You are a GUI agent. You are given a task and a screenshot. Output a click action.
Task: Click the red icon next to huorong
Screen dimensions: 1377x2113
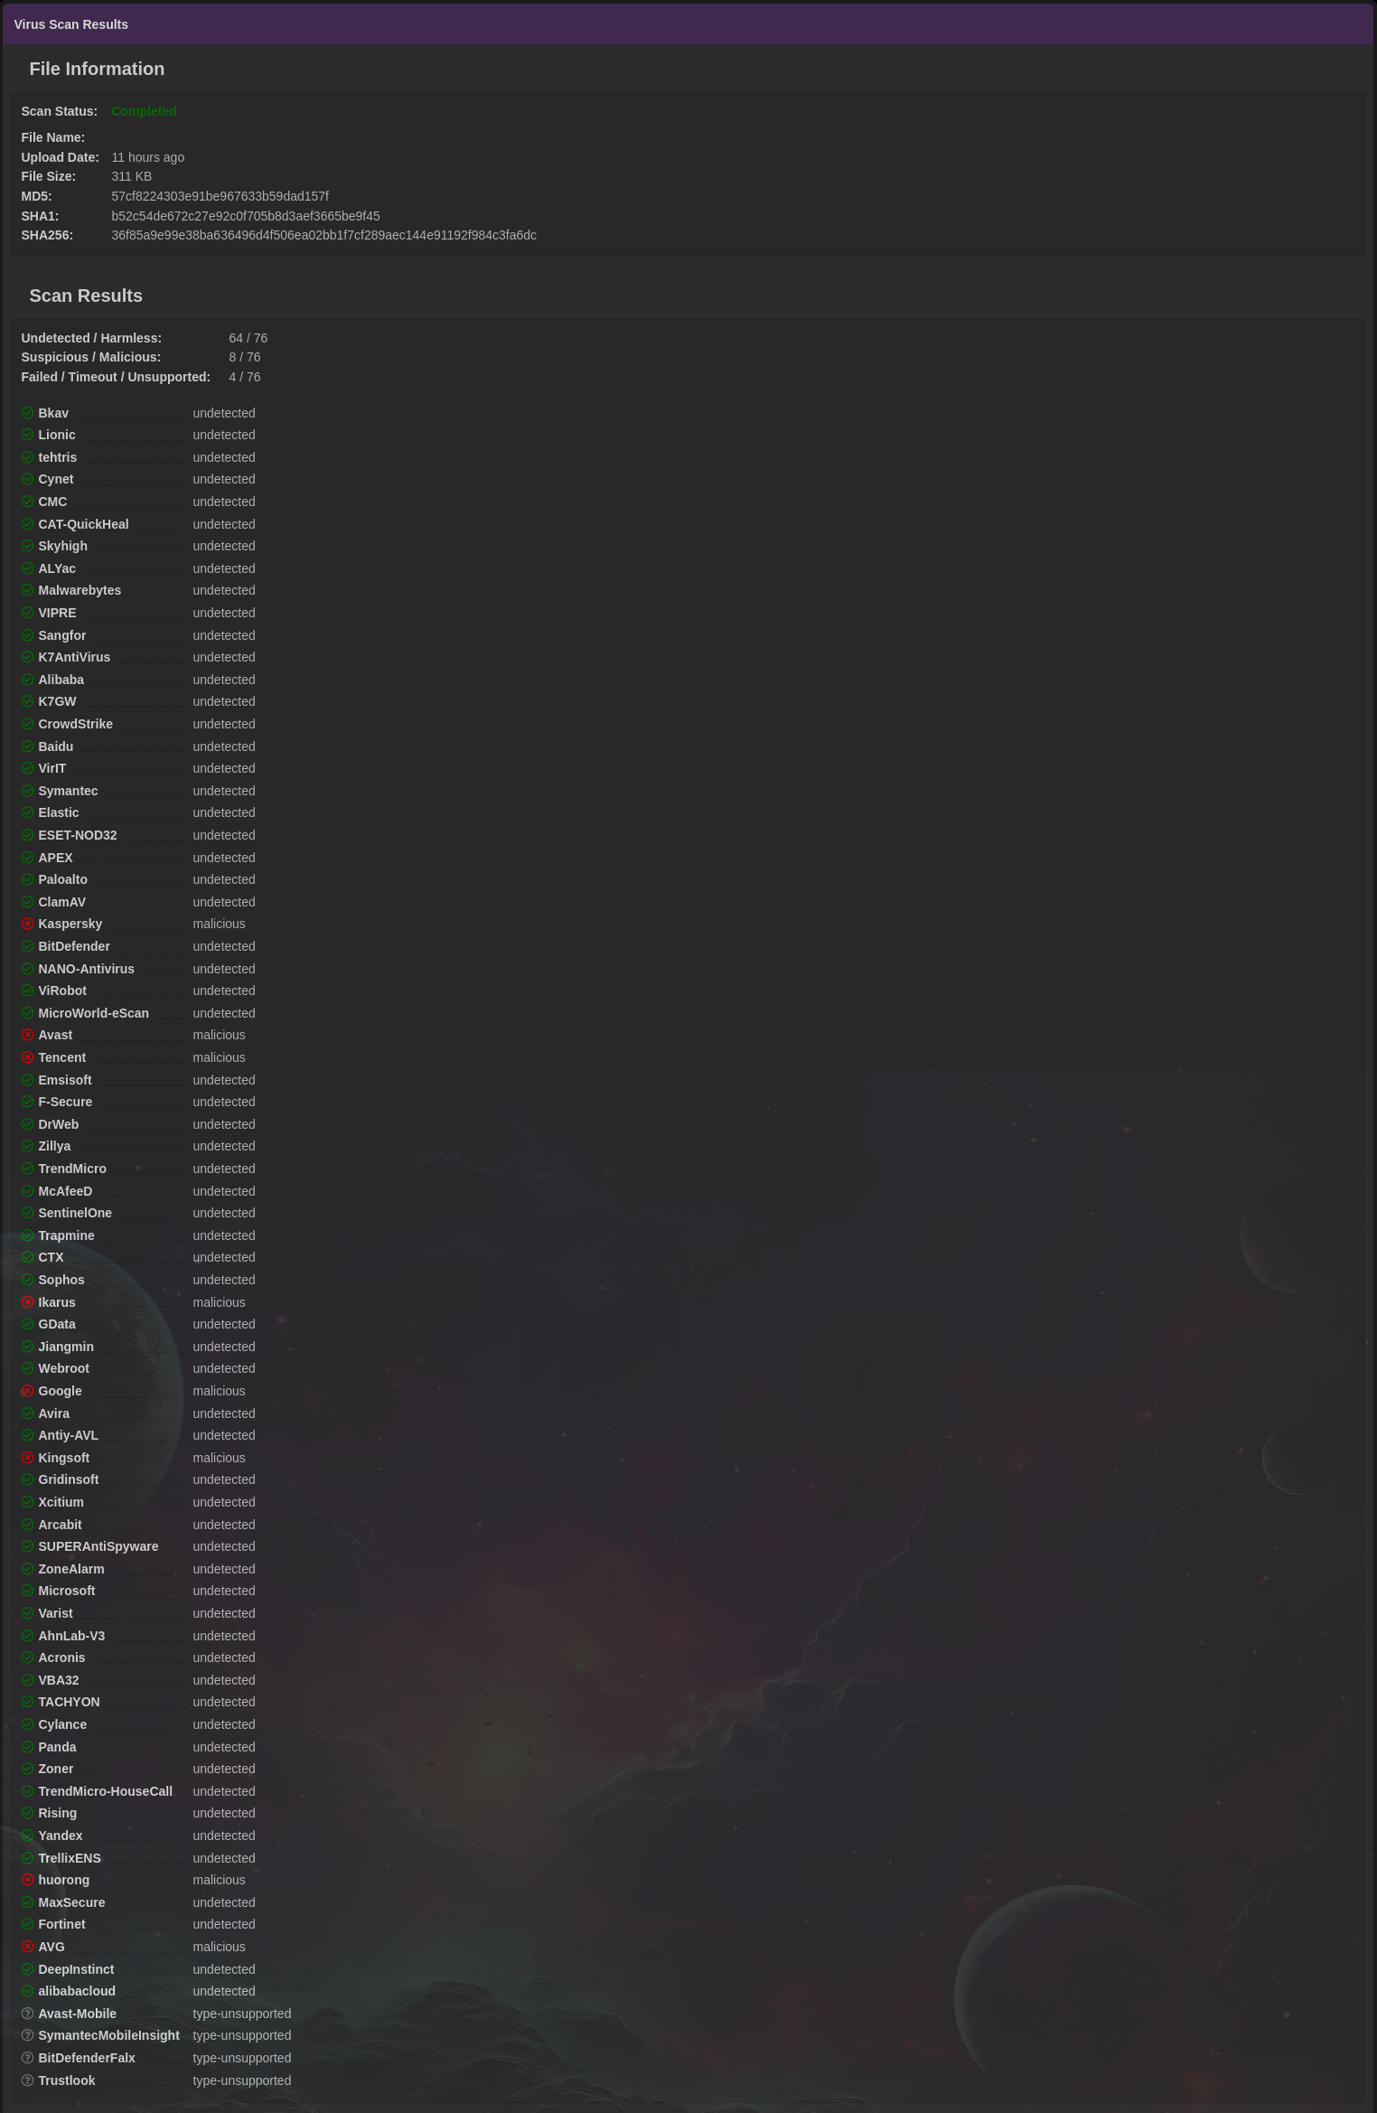click(x=27, y=1880)
